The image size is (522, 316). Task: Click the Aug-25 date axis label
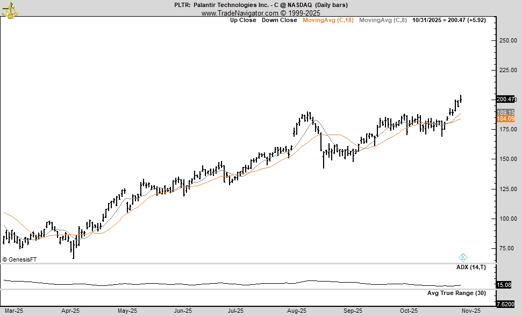(x=297, y=311)
